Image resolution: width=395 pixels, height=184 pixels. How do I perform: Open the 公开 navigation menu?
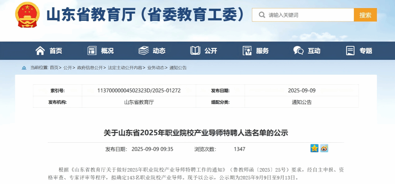(x=211, y=51)
